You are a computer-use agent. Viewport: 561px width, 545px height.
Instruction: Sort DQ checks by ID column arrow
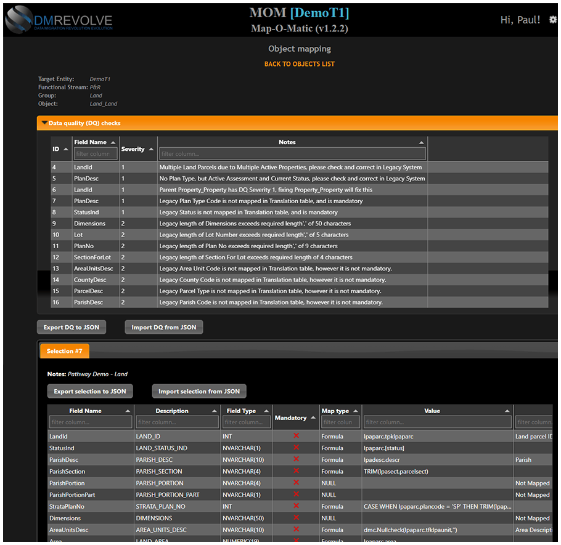click(65, 149)
